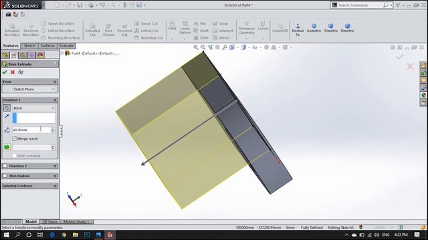Switch to the Sketch tab
Viewport: 428px width, 240px height.
pyautogui.click(x=29, y=46)
